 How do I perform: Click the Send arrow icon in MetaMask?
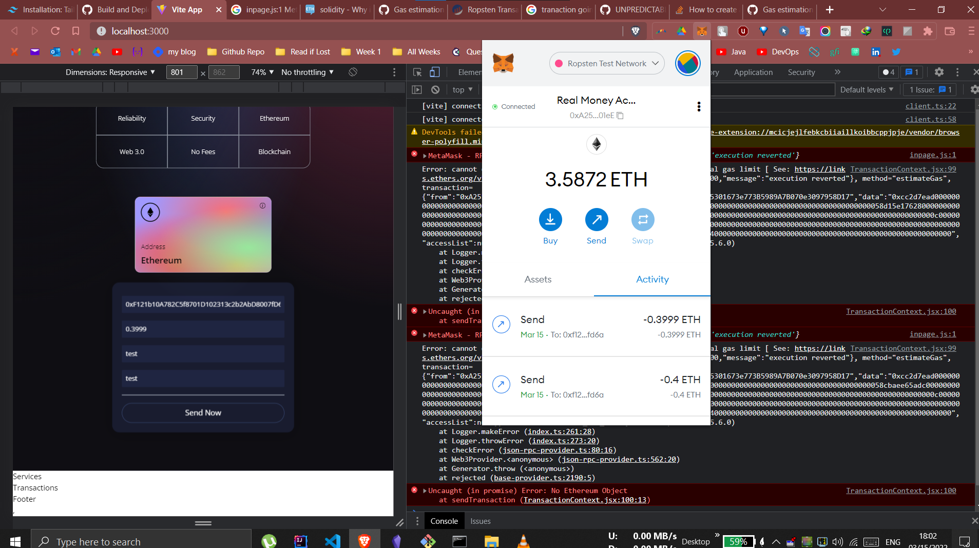coord(596,220)
